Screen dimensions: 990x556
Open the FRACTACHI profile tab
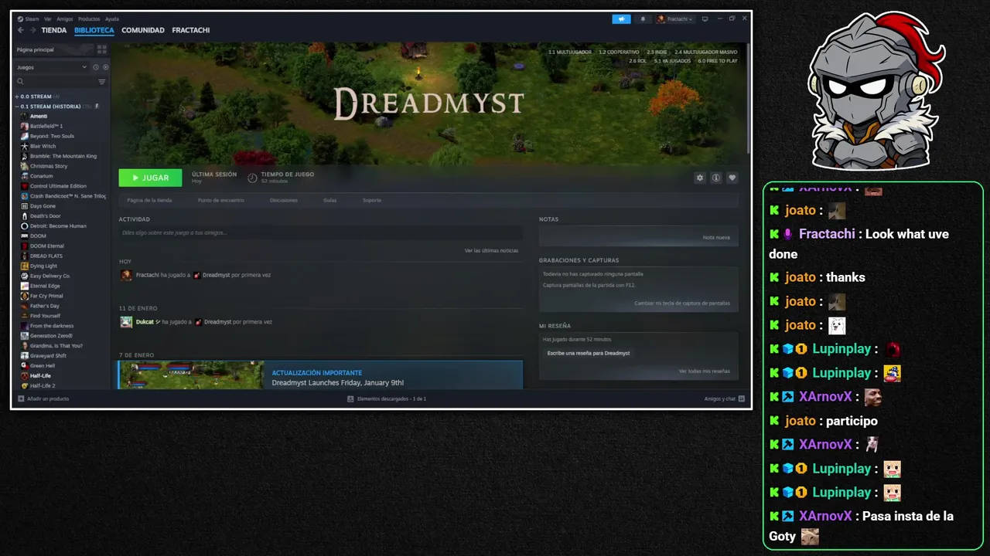191,30
